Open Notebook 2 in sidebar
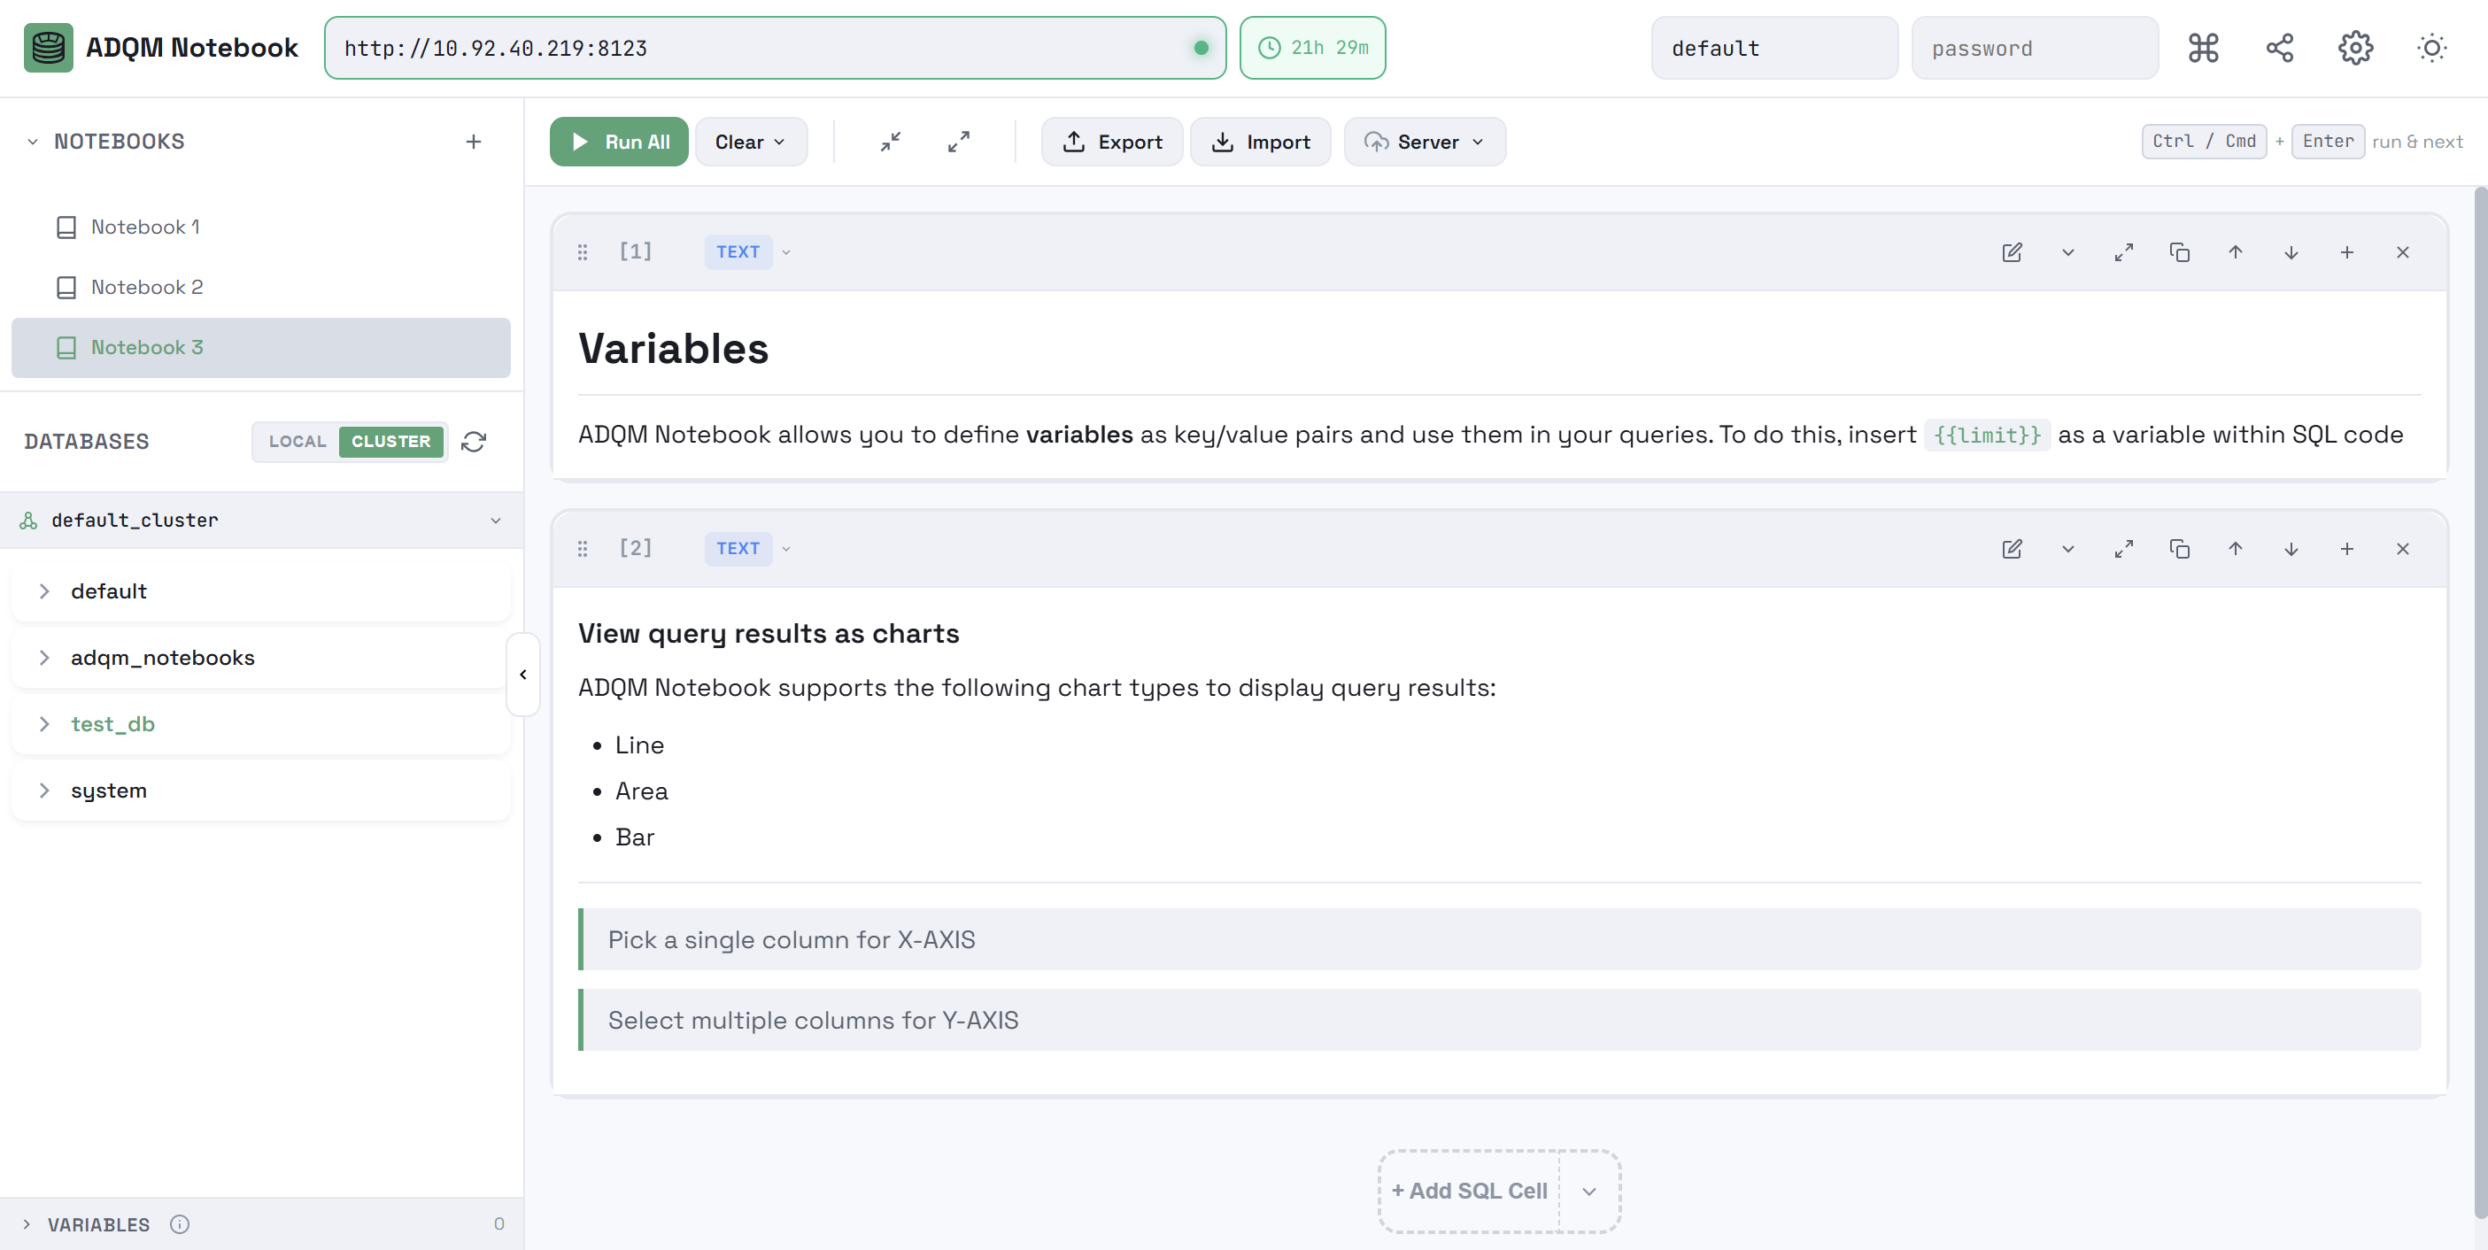Image resolution: width=2488 pixels, height=1250 pixels. point(147,287)
